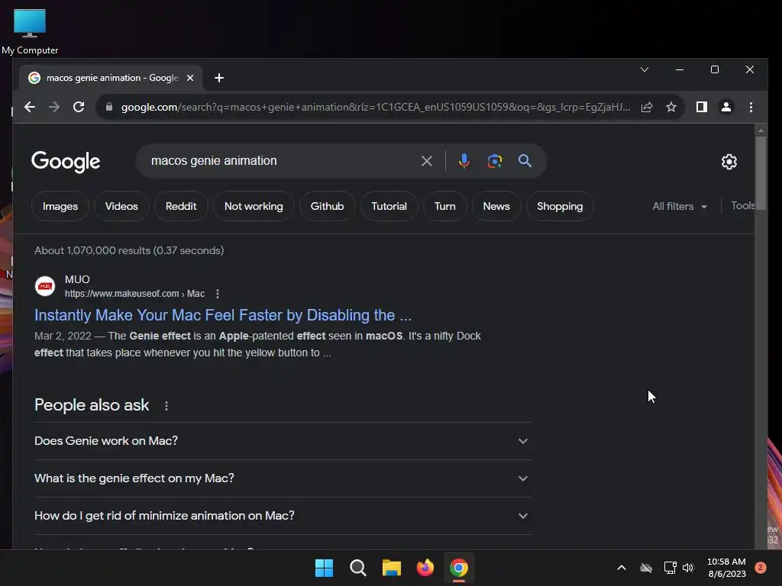Screen dimensions: 782x586
Task: Click the makeuseof.com URL breadcrumb
Action: (x=134, y=294)
